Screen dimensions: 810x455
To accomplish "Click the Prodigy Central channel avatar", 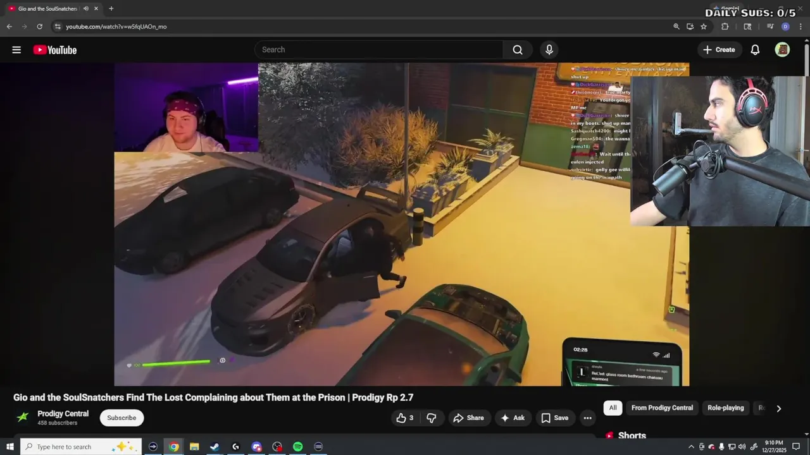I will (23, 417).
